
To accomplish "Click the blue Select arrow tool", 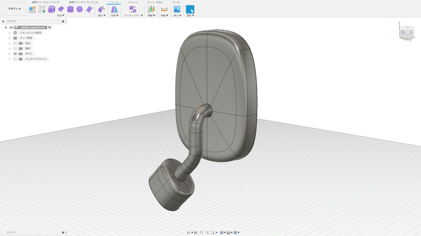I will tap(190, 9).
